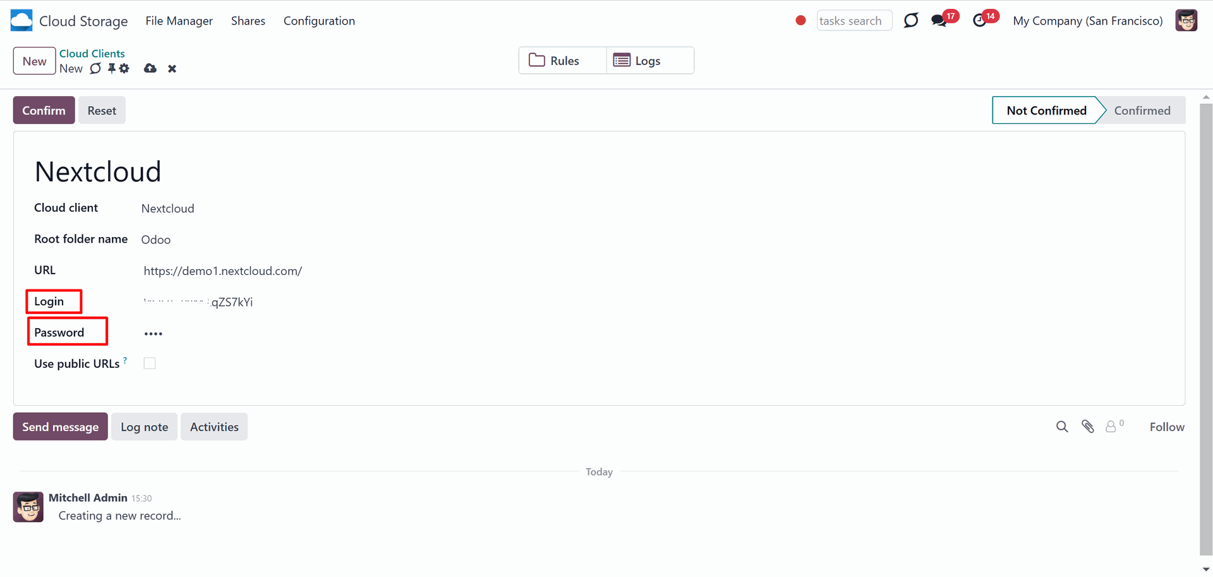Viewport: 1213px width, 577px height.
Task: Click the paperclip attachments icon
Action: [x=1087, y=427]
